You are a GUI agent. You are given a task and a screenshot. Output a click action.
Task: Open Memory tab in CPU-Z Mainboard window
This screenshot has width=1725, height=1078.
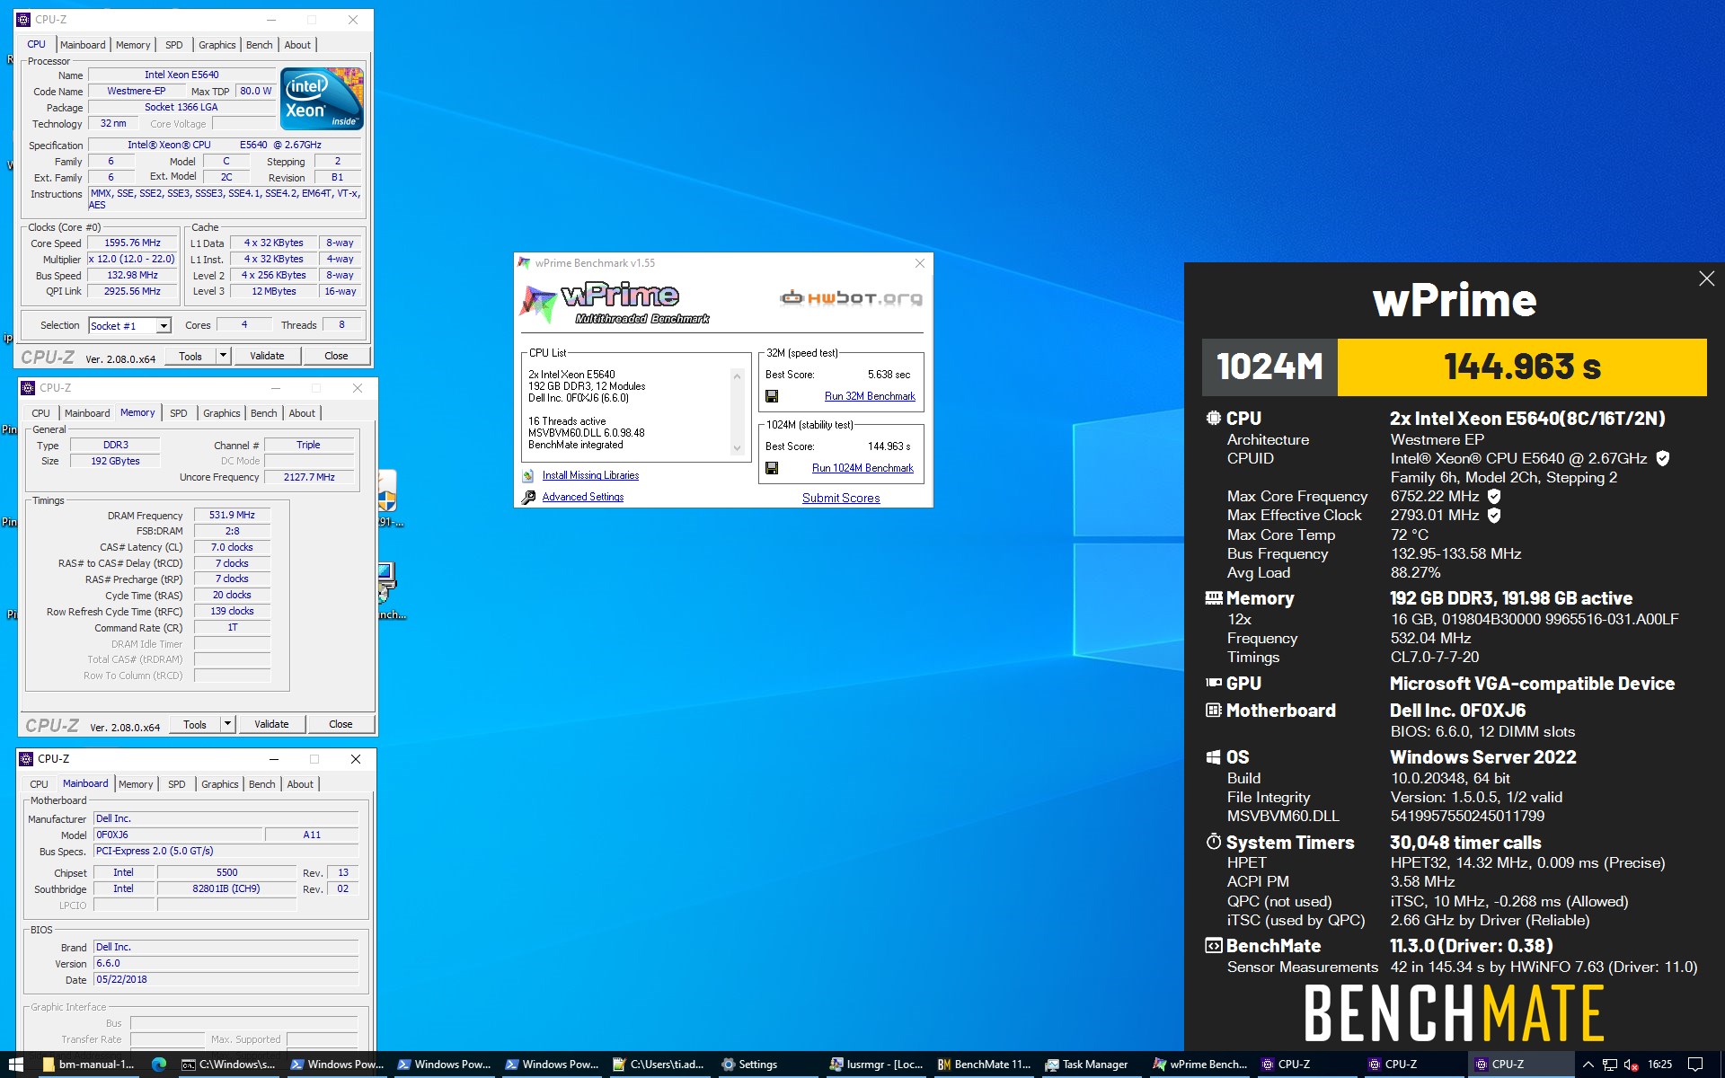coord(136,784)
